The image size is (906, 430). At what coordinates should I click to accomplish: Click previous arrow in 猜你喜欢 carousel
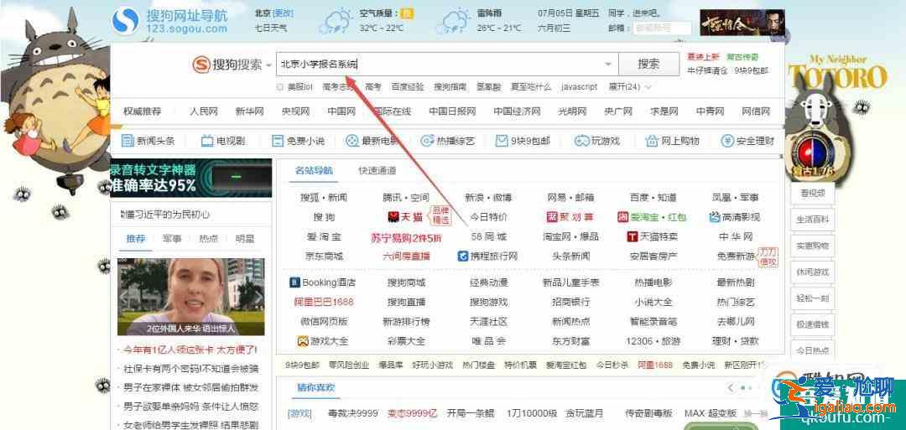(731, 388)
